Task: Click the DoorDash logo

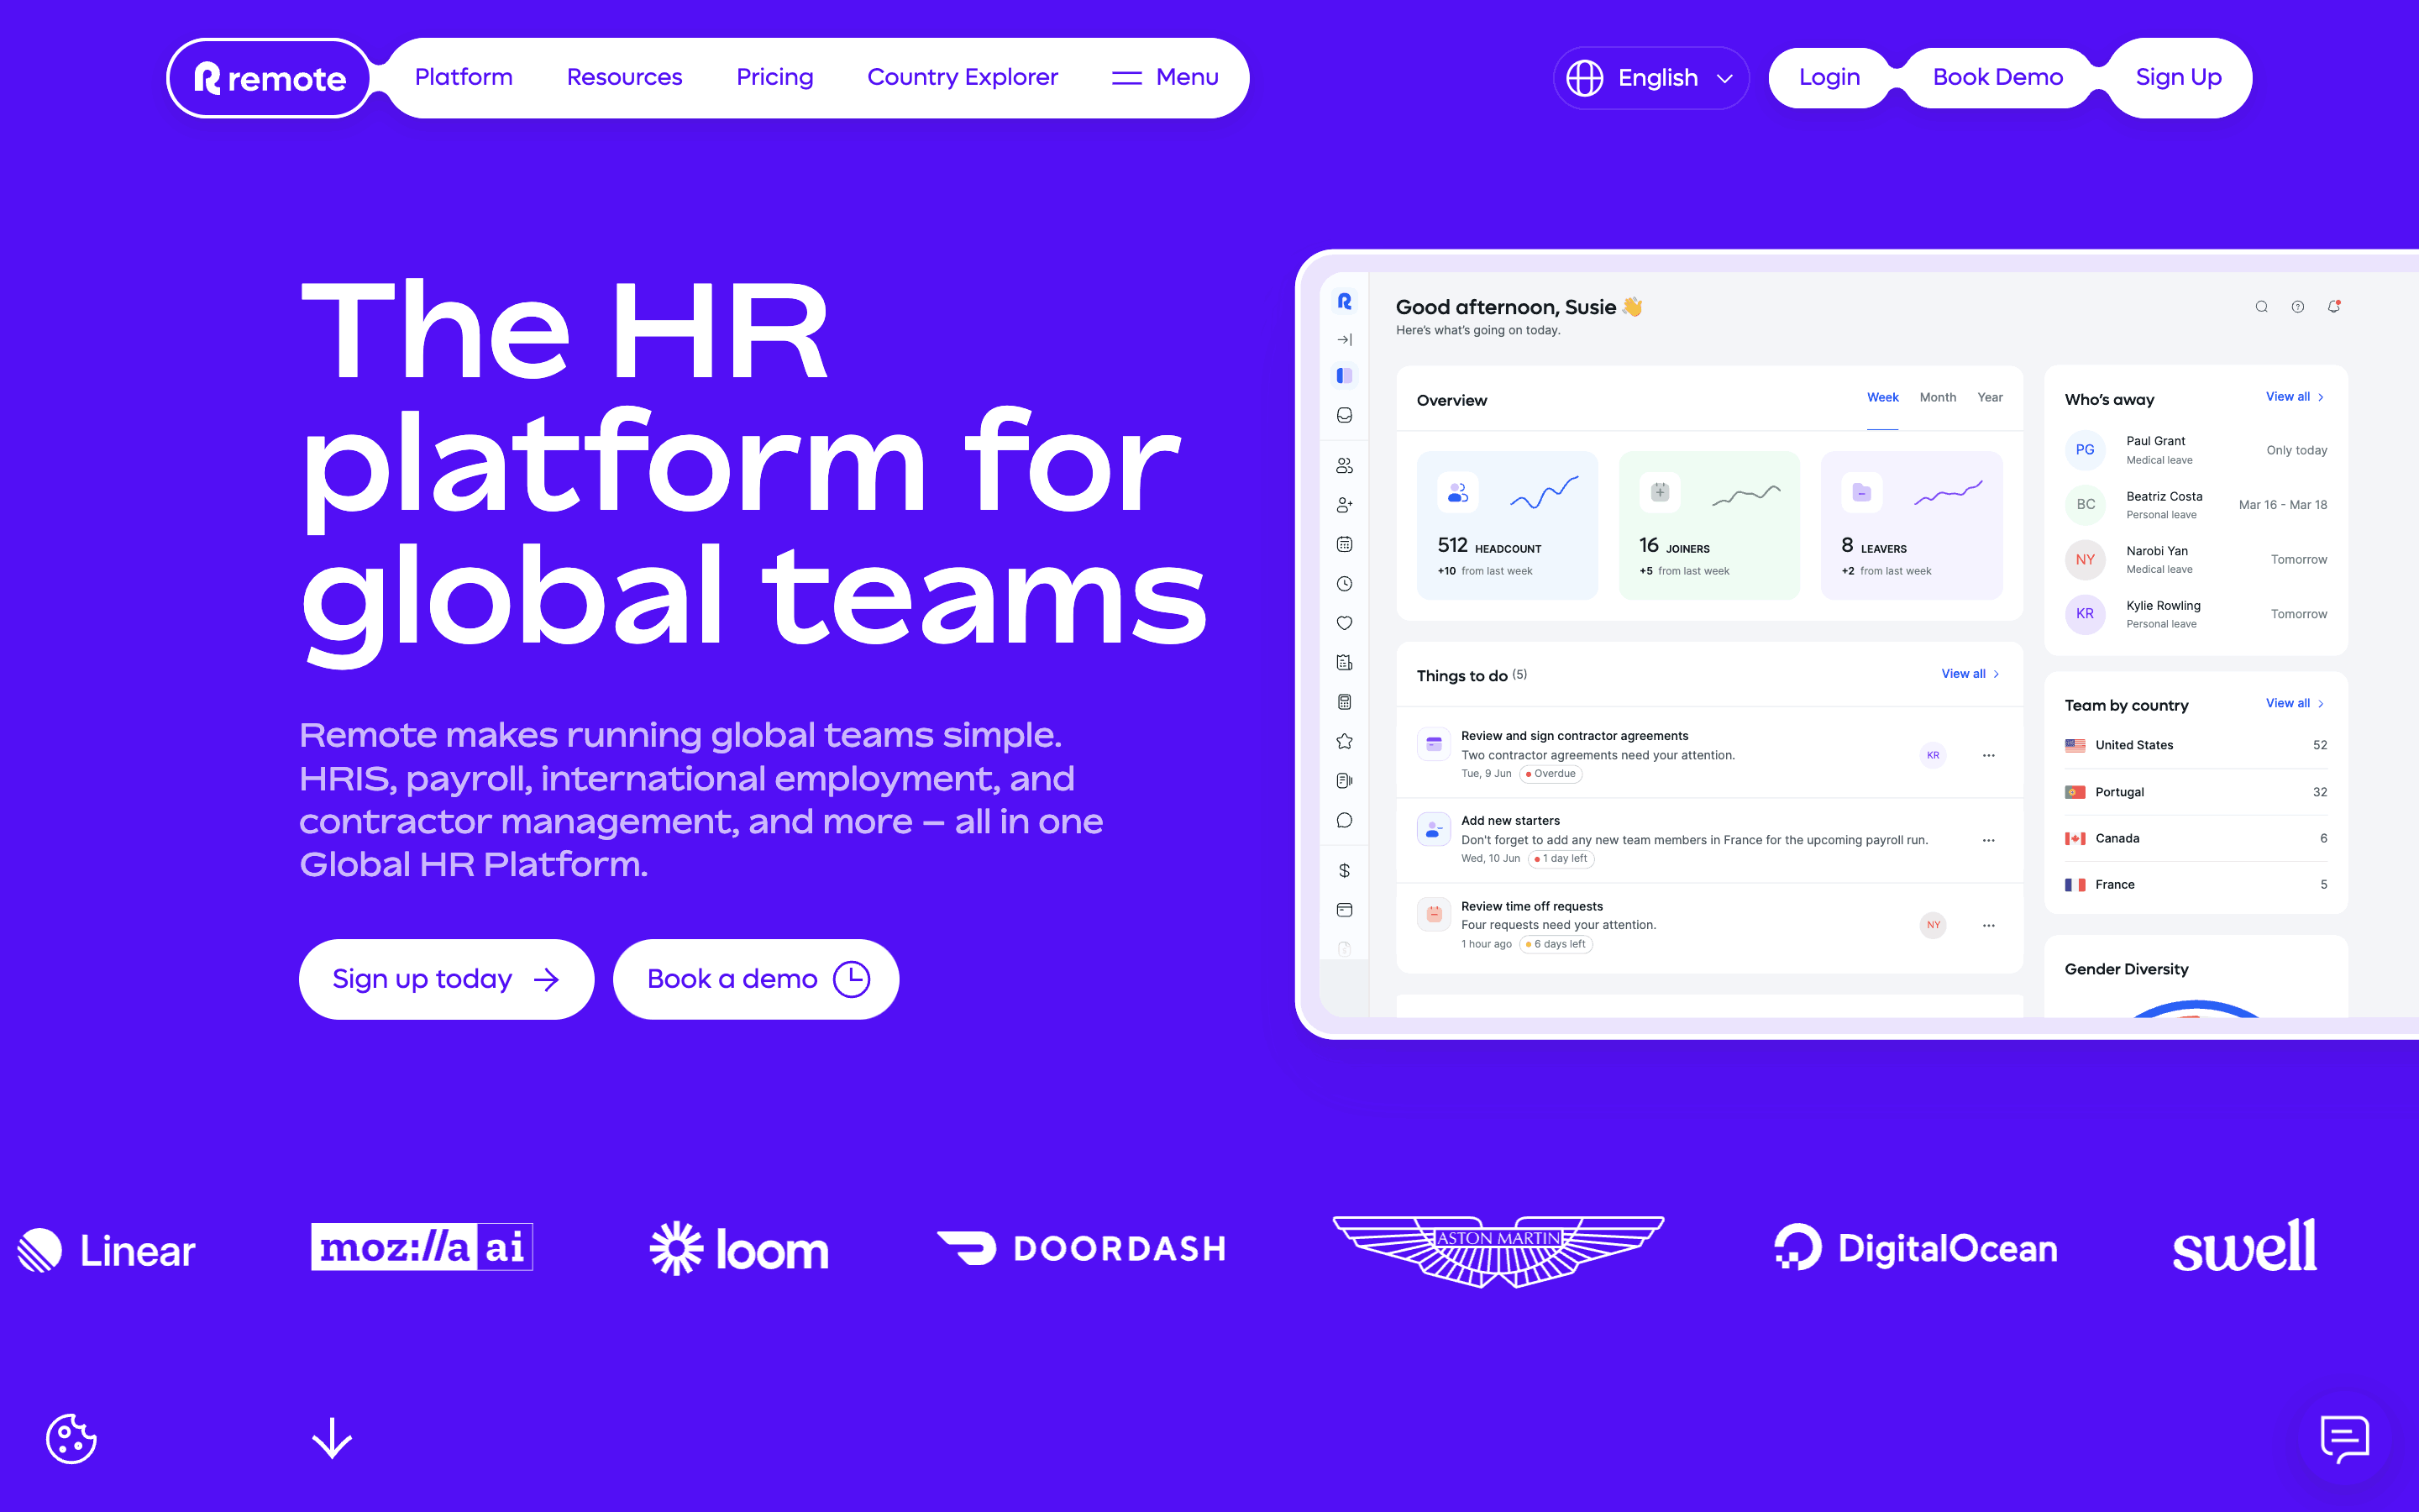Action: point(1082,1248)
